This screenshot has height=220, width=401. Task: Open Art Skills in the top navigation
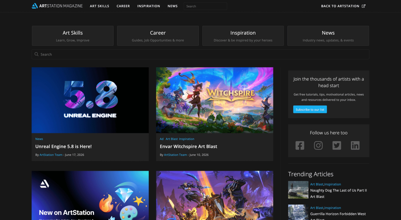99,6
